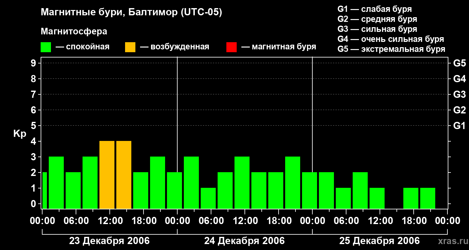Click the red 'магнитная буря' legend swatch
469x250 pixels.
coord(231,47)
